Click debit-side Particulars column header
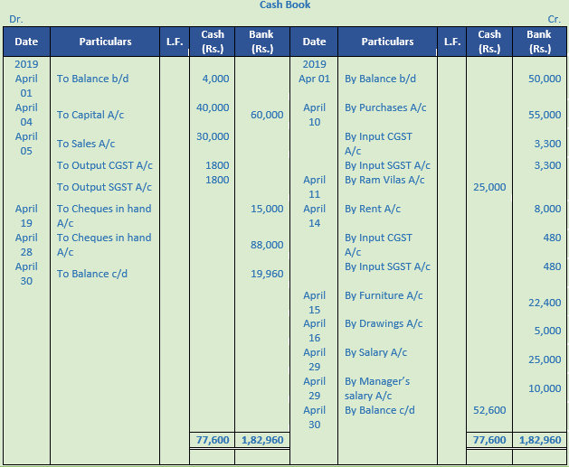This screenshot has width=569, height=467. [105, 42]
